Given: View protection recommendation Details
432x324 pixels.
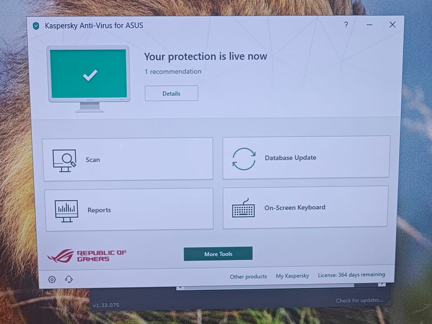Looking at the screenshot, I should [x=171, y=94].
